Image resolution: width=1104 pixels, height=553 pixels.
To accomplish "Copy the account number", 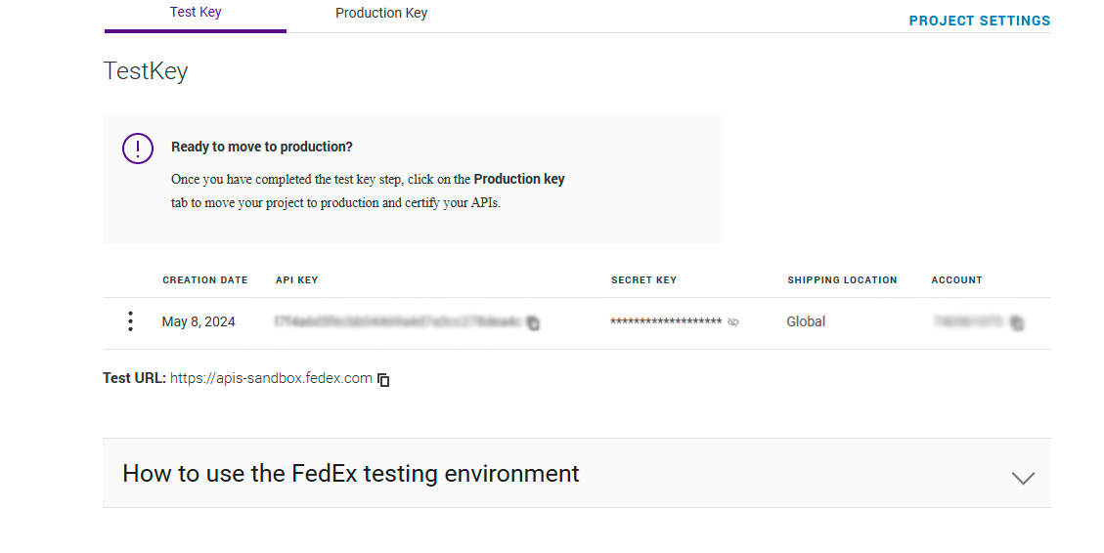I will [1017, 322].
